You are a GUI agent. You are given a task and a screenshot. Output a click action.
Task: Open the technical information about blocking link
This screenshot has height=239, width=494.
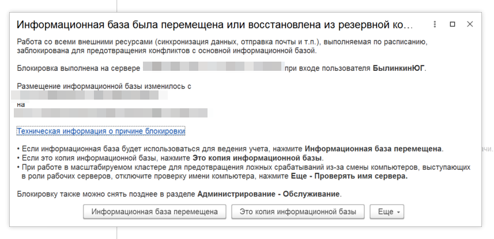point(101,131)
